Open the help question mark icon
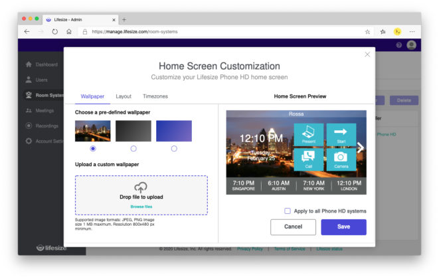The height and width of the screenshot is (279, 439). 399,45
